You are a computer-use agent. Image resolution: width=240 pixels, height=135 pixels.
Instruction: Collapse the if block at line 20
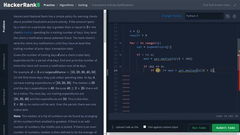pos(120,55)
